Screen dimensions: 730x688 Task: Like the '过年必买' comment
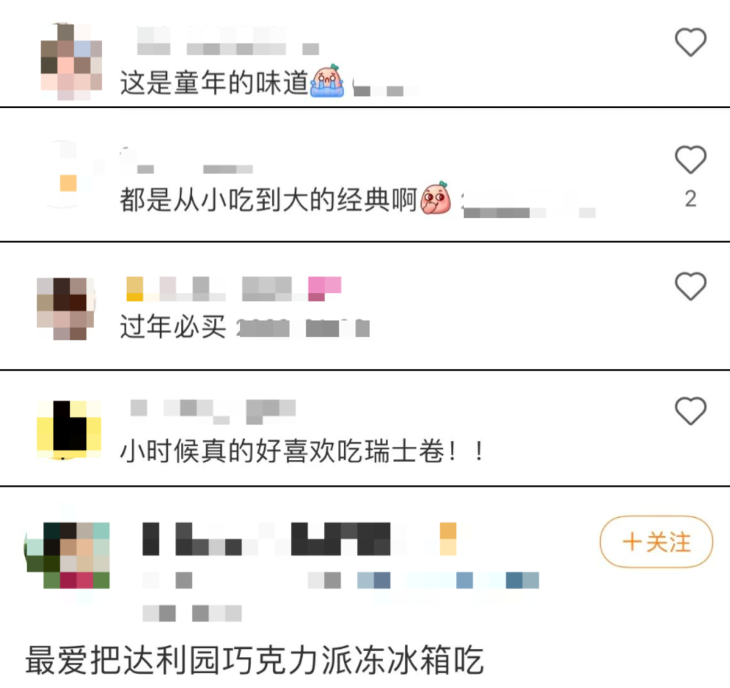coord(691,286)
